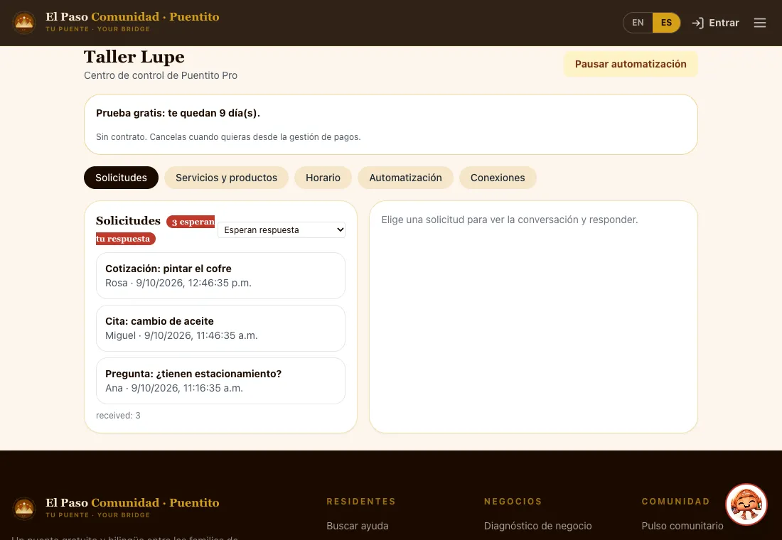Click the footer RESIDENTES heading

click(361, 501)
